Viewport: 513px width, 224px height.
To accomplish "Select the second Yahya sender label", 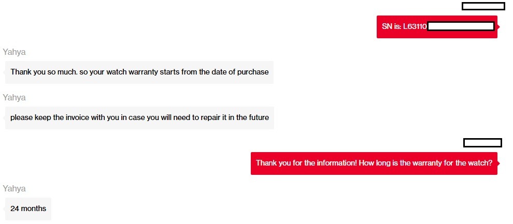I will coord(14,97).
